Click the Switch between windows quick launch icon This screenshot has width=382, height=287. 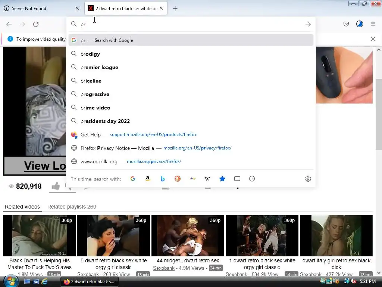(36, 282)
